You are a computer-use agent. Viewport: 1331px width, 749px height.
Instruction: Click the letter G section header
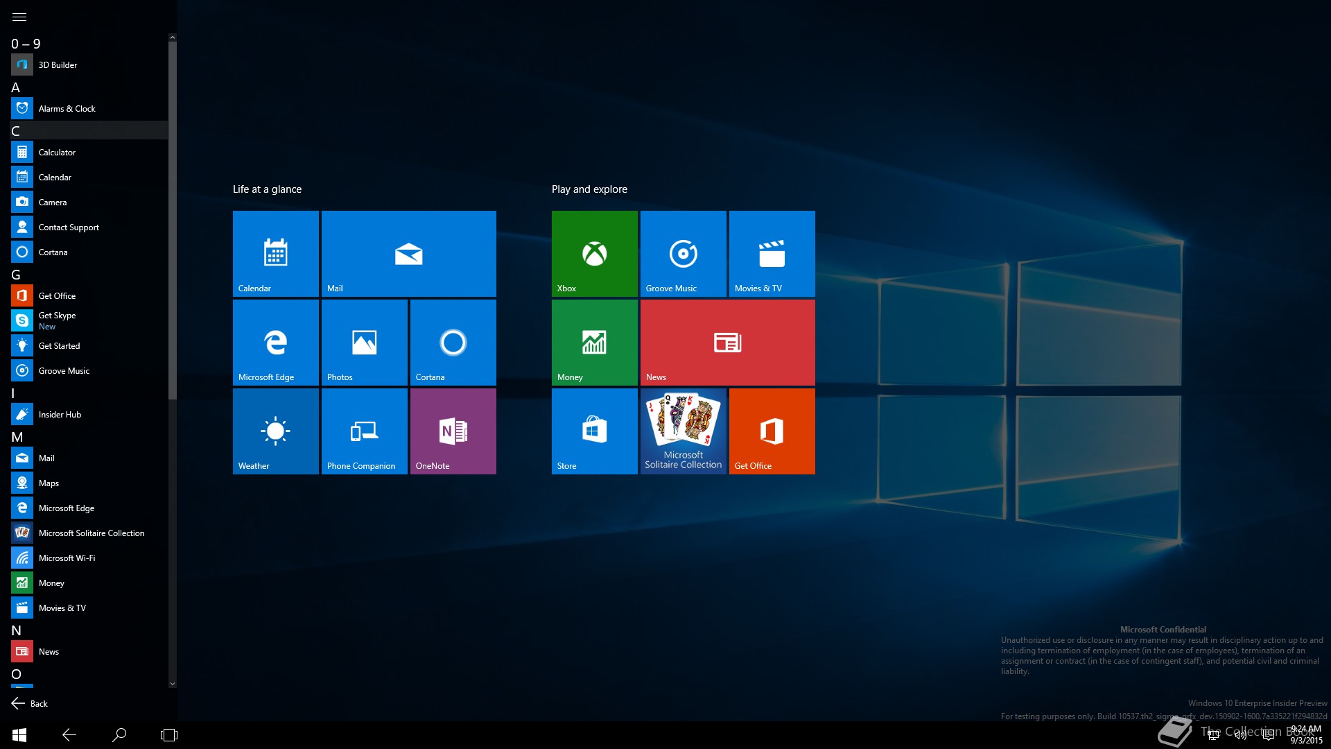pos(89,275)
